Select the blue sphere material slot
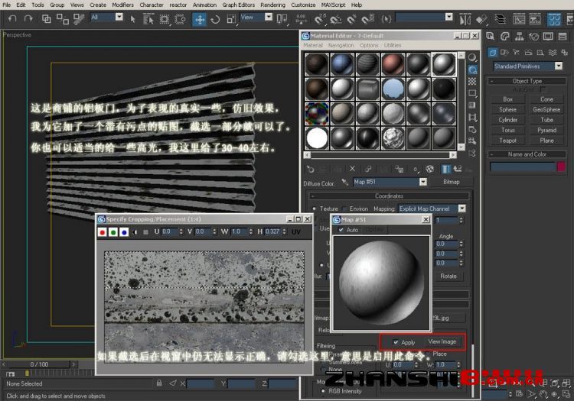This screenshot has width=574, height=401. click(342, 64)
